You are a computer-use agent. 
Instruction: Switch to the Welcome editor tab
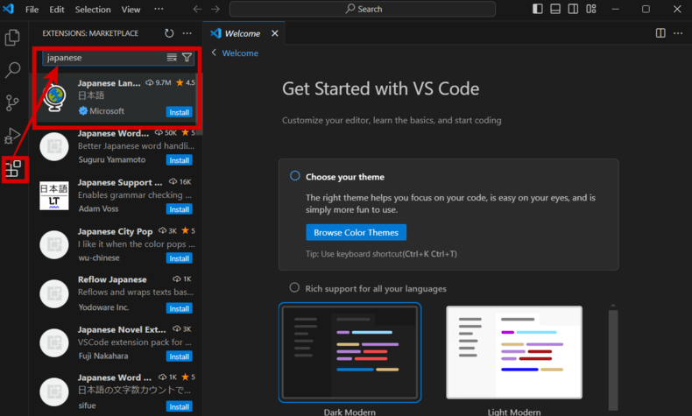tap(243, 33)
